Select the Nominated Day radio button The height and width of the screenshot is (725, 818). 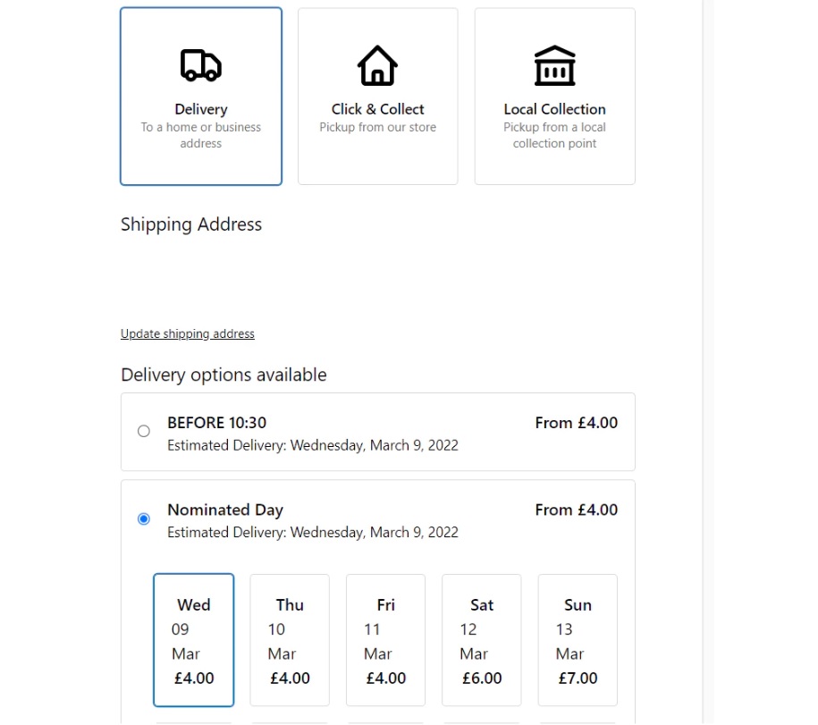(x=144, y=518)
